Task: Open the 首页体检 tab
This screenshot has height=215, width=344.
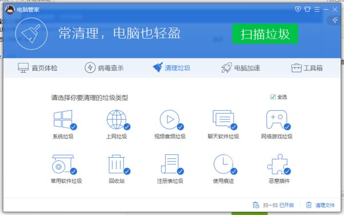Action: pyautogui.click(x=37, y=68)
